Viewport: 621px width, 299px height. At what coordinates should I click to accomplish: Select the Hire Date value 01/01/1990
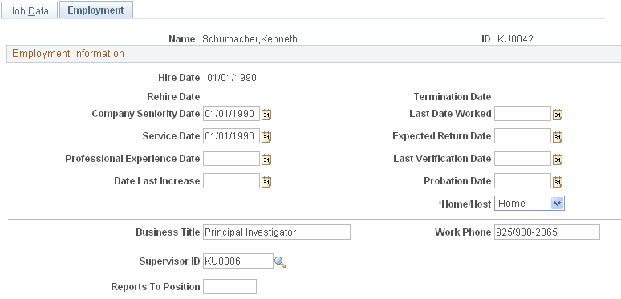(x=232, y=78)
